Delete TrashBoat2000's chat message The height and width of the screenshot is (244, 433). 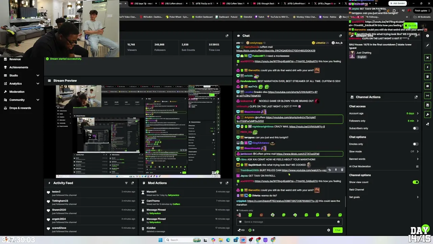click(342, 170)
